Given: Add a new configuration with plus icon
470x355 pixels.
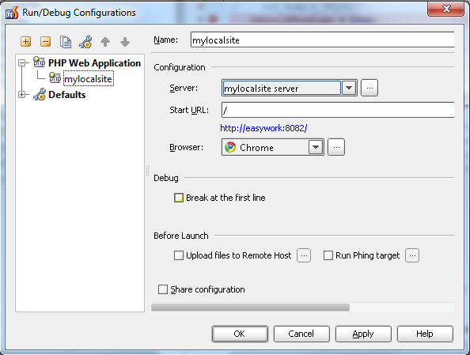Looking at the screenshot, I should coord(26,41).
